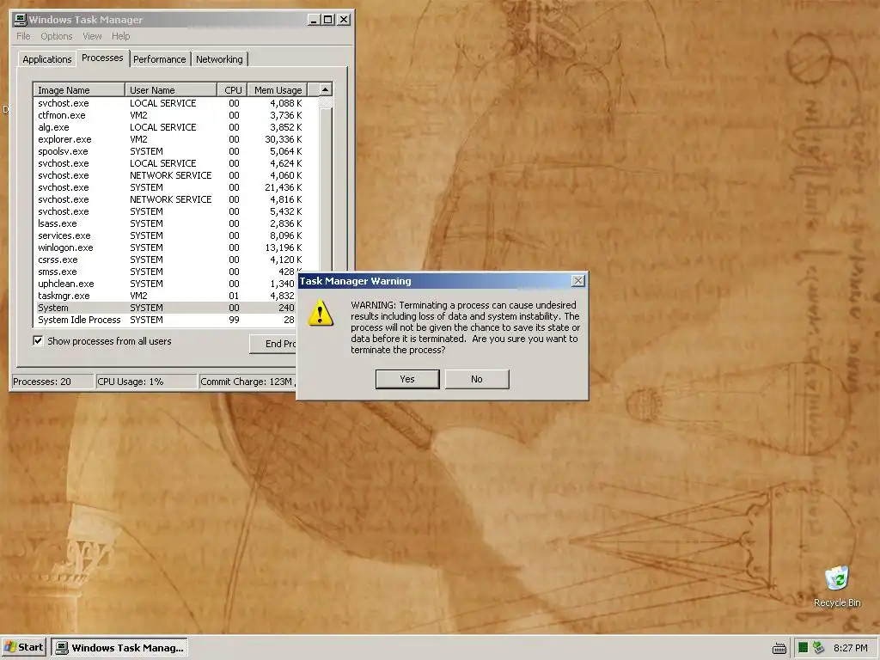
Task: Select the taskmgr.exe process row
Action: coord(166,296)
